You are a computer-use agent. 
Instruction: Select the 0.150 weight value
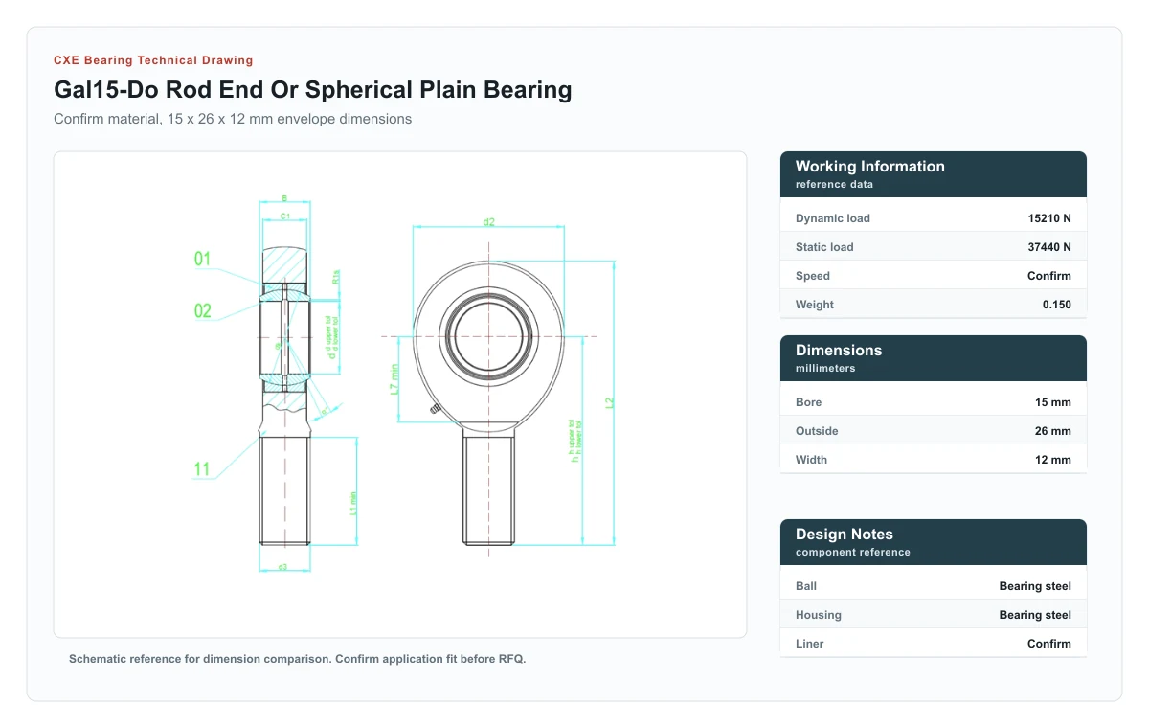pyautogui.click(x=1057, y=305)
